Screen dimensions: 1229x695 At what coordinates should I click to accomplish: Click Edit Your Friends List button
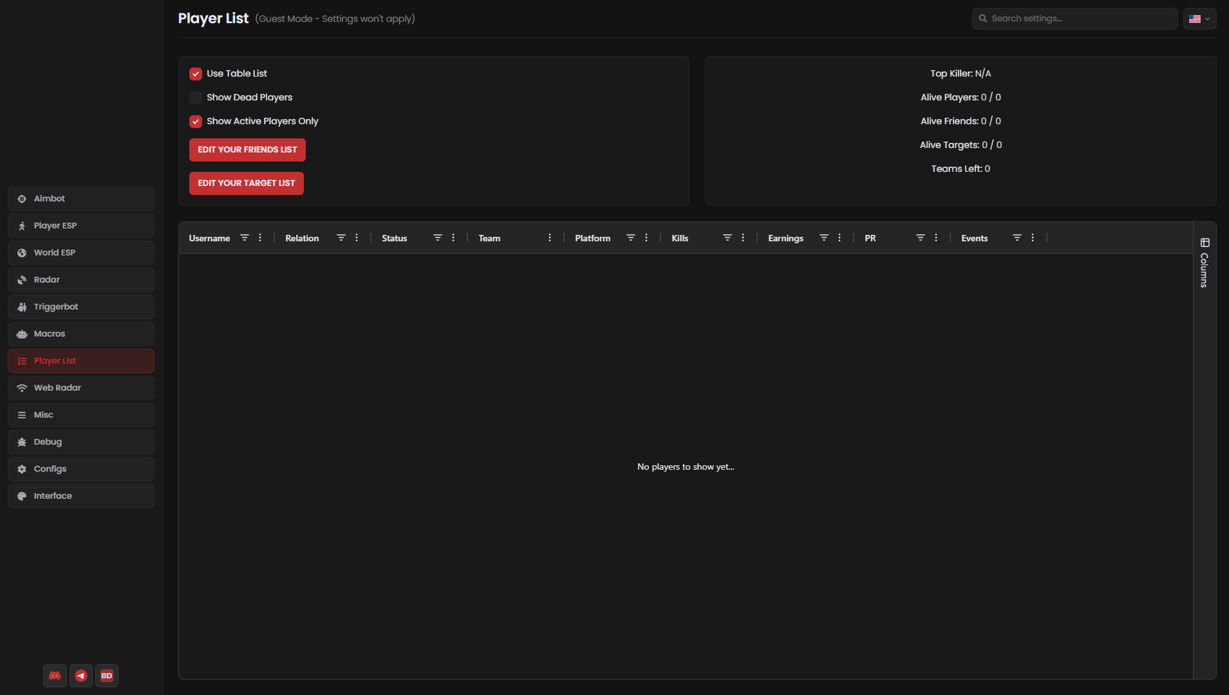[247, 150]
